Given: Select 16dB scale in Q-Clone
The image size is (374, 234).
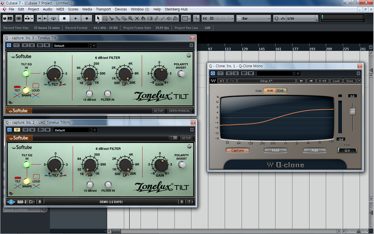Looking at the screenshot, I should pyautogui.click(x=270, y=90).
